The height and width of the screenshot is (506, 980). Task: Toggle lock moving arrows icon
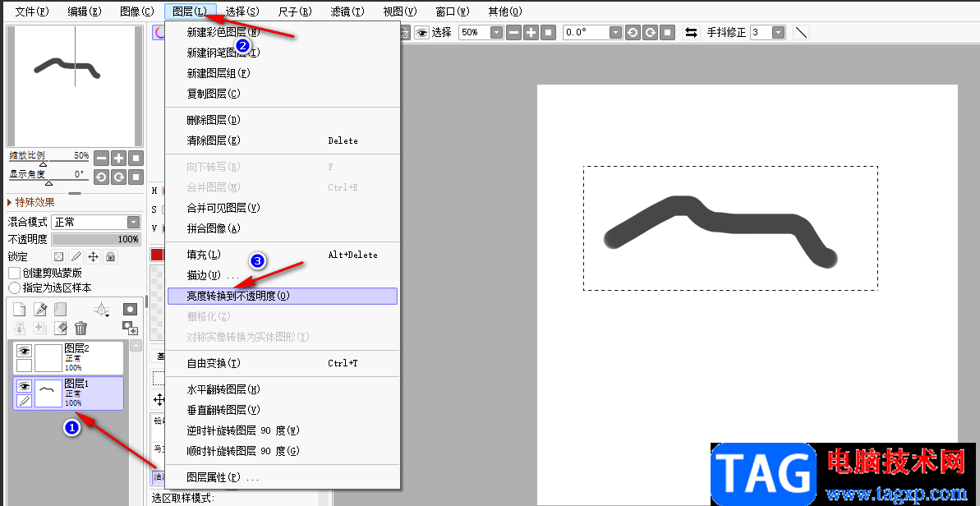[x=93, y=257]
